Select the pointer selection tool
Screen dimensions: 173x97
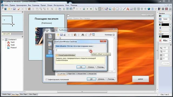[96, 9]
